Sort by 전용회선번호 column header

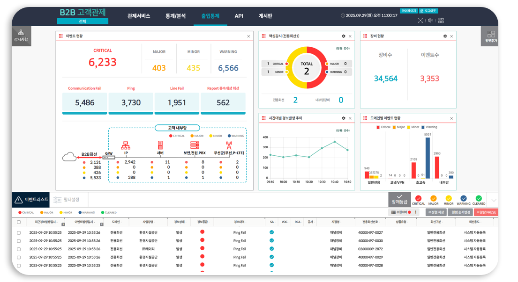[x=370, y=222]
